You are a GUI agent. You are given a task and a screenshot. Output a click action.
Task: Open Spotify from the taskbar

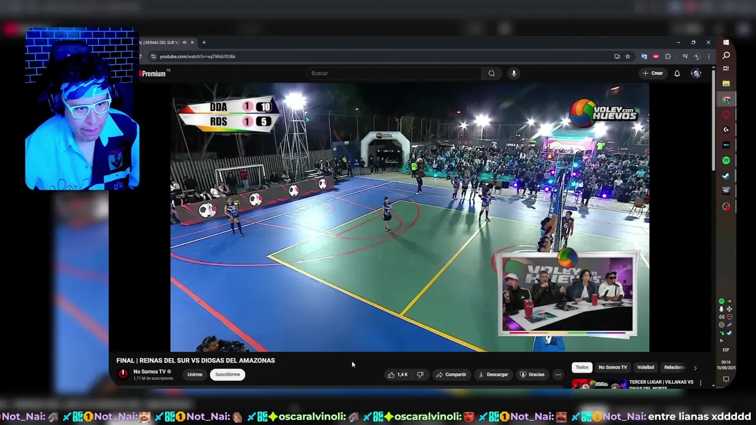pyautogui.click(x=726, y=161)
